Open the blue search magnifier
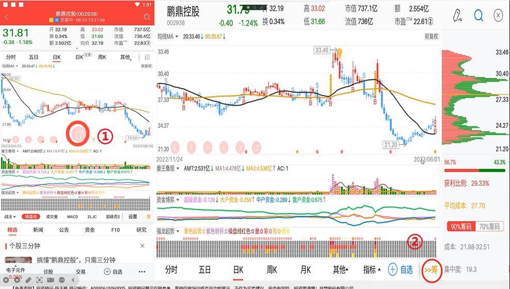The width and height of the screenshot is (510, 289). click(x=479, y=15)
